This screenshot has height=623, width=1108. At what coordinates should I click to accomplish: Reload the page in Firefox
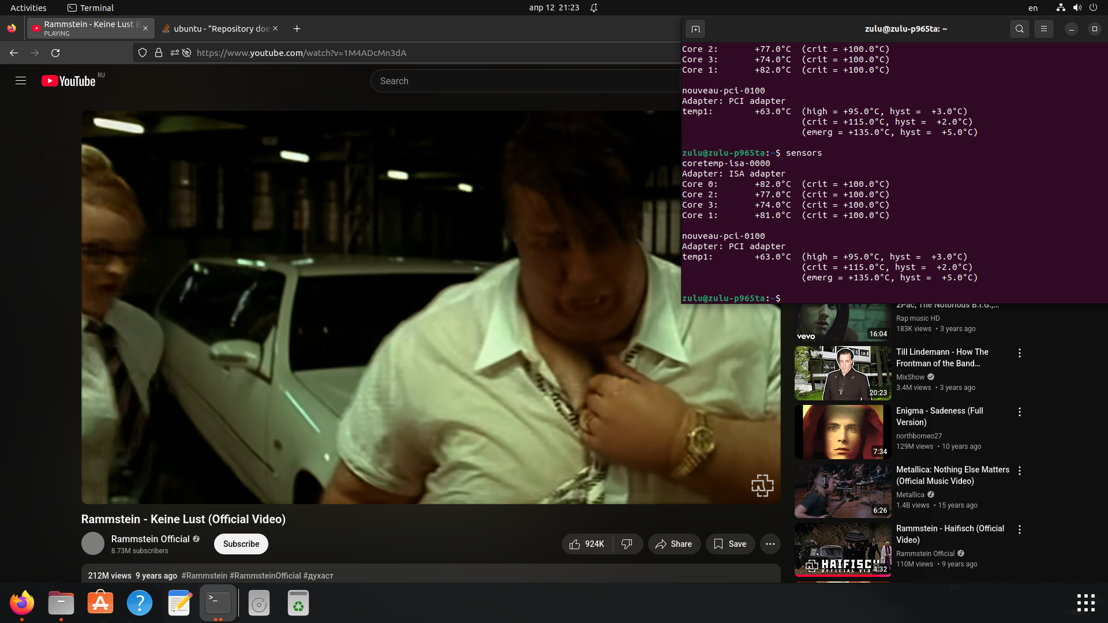[x=55, y=53]
